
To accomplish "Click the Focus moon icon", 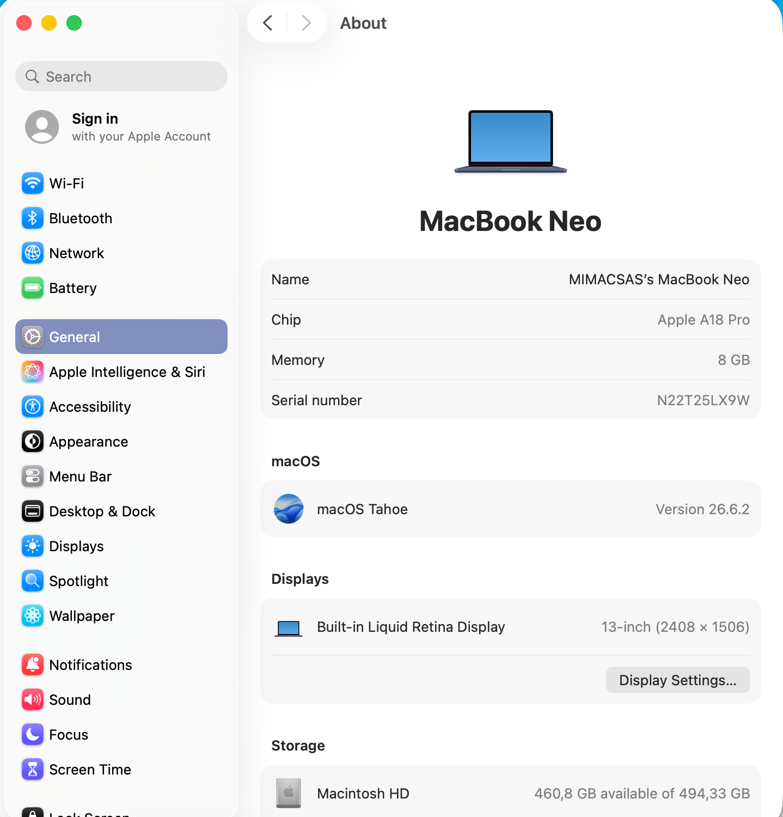I will [33, 735].
